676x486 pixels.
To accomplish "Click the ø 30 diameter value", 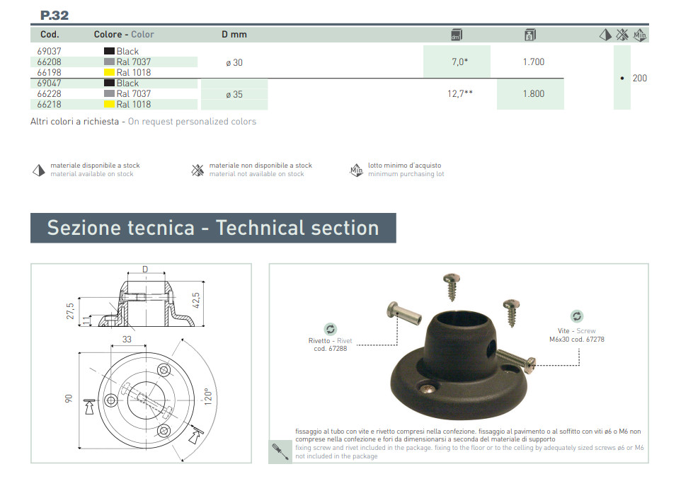I will click(234, 63).
